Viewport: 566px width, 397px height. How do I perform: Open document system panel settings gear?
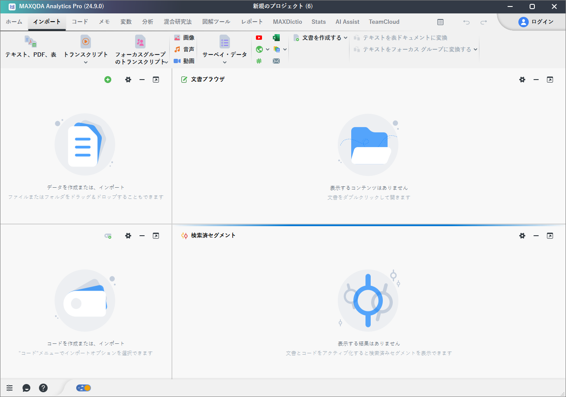pos(128,80)
